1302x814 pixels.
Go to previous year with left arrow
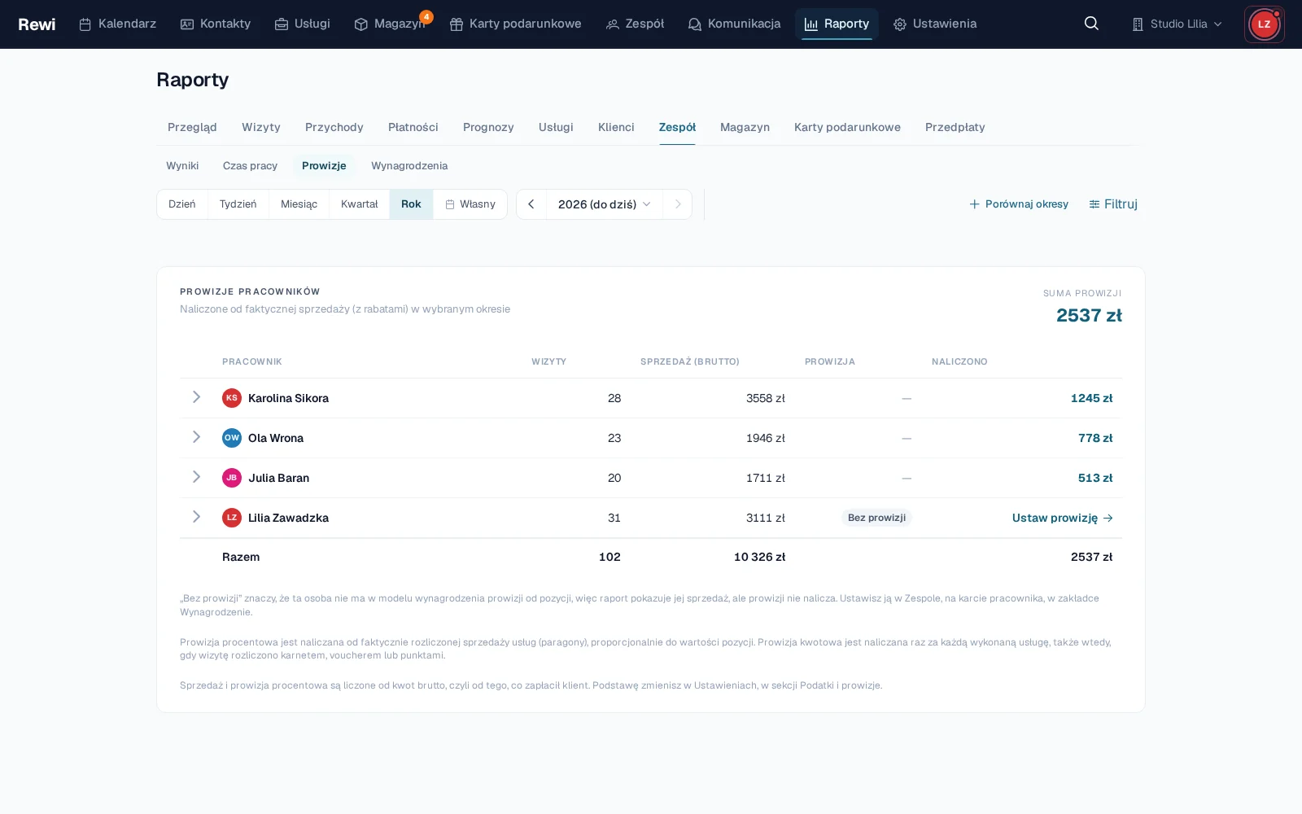531,204
